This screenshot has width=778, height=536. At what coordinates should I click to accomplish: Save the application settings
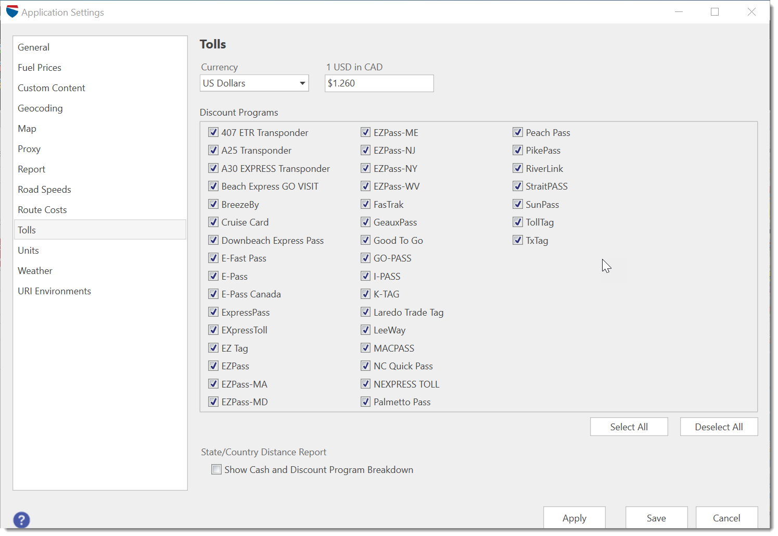[x=656, y=518]
